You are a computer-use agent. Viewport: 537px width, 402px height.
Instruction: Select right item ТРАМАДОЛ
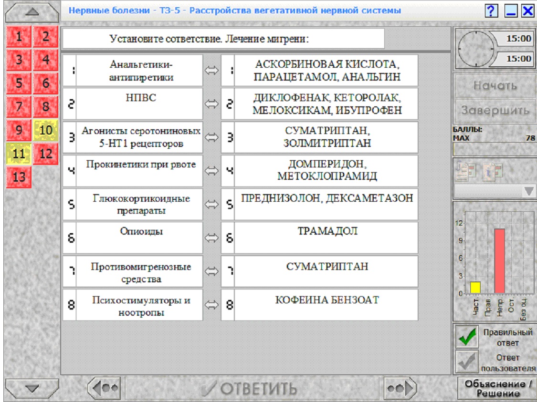(x=319, y=238)
